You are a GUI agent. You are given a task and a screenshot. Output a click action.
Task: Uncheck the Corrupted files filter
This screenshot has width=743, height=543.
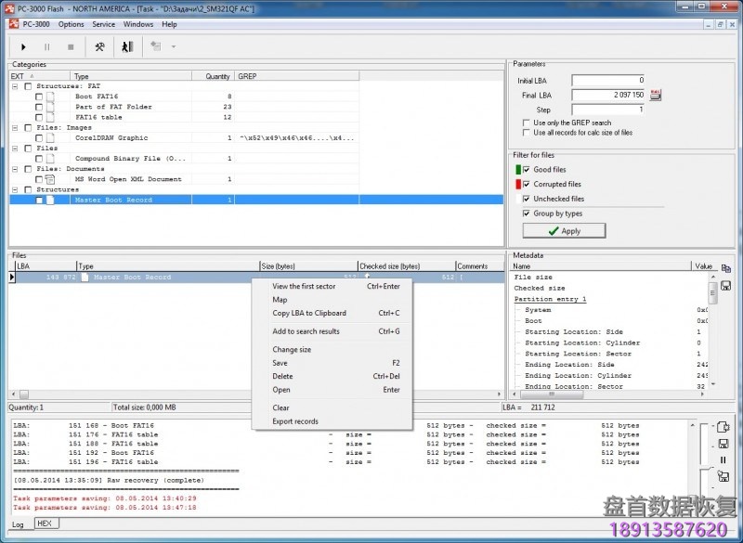coord(527,184)
